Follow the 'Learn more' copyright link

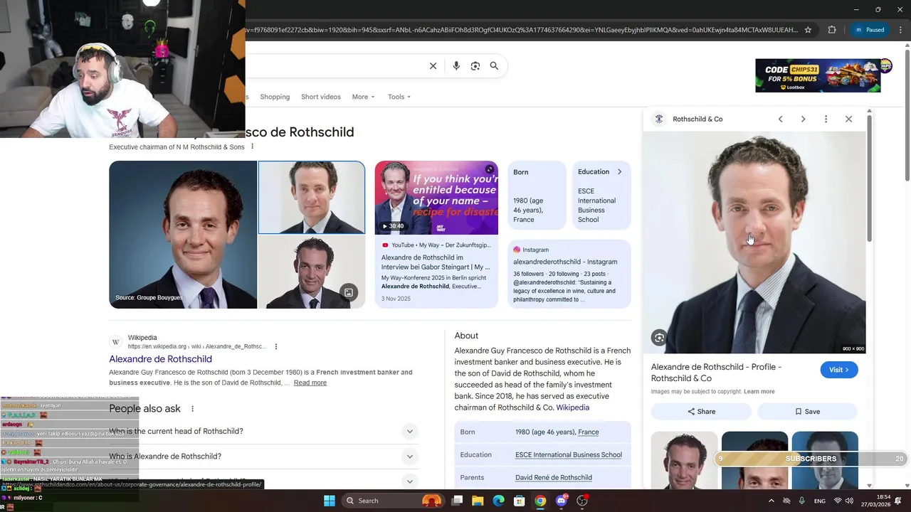pos(759,392)
